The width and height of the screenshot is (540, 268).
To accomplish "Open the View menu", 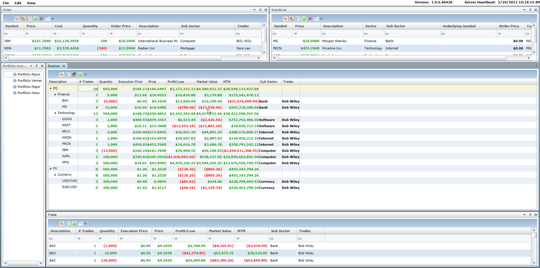I will pyautogui.click(x=31, y=3).
